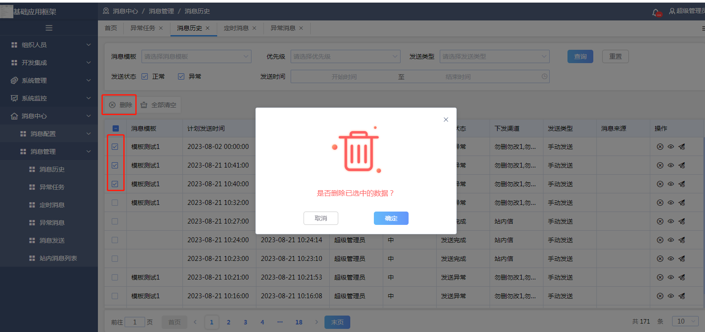Jump to the last page with 末页

tap(337, 322)
